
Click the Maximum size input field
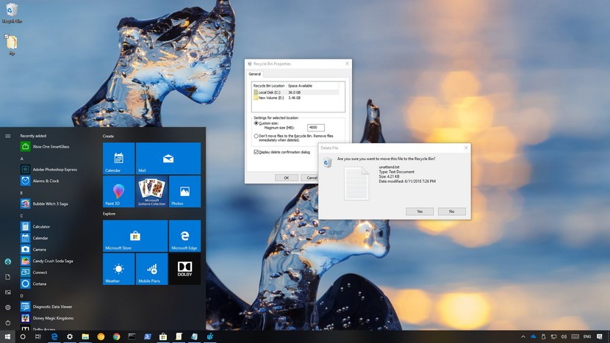click(x=316, y=128)
